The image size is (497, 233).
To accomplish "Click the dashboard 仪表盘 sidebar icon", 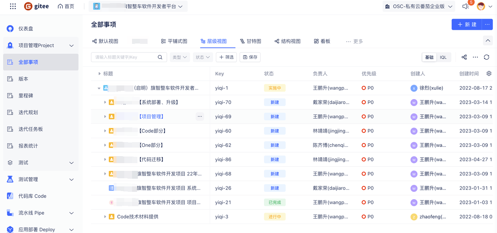I will point(10,29).
